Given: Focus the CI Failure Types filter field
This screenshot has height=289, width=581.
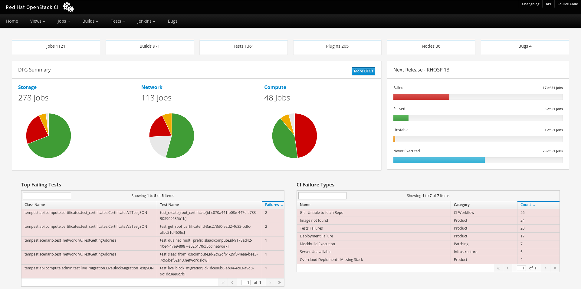Looking at the screenshot, I should 322,196.
